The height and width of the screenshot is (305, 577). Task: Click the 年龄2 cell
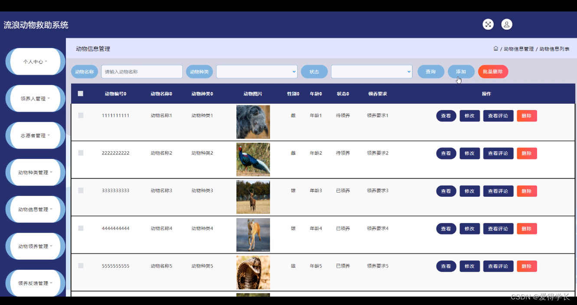tap(316, 153)
